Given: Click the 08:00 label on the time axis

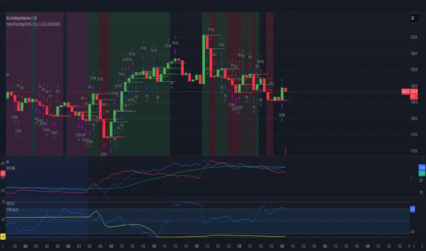Looking at the screenshot, I should coord(25,246).
